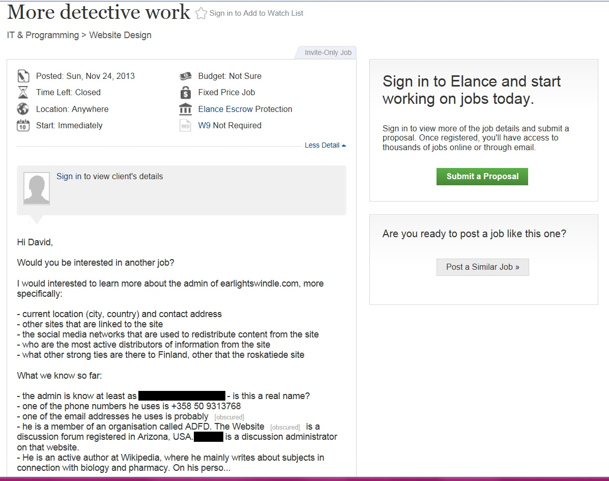This screenshot has height=481, width=609.
Task: Click Sign in to view client's details
Action: point(69,176)
